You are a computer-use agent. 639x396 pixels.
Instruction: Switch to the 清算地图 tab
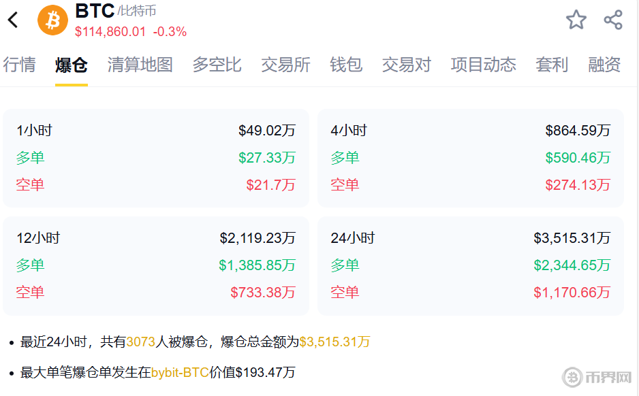pyautogui.click(x=140, y=65)
